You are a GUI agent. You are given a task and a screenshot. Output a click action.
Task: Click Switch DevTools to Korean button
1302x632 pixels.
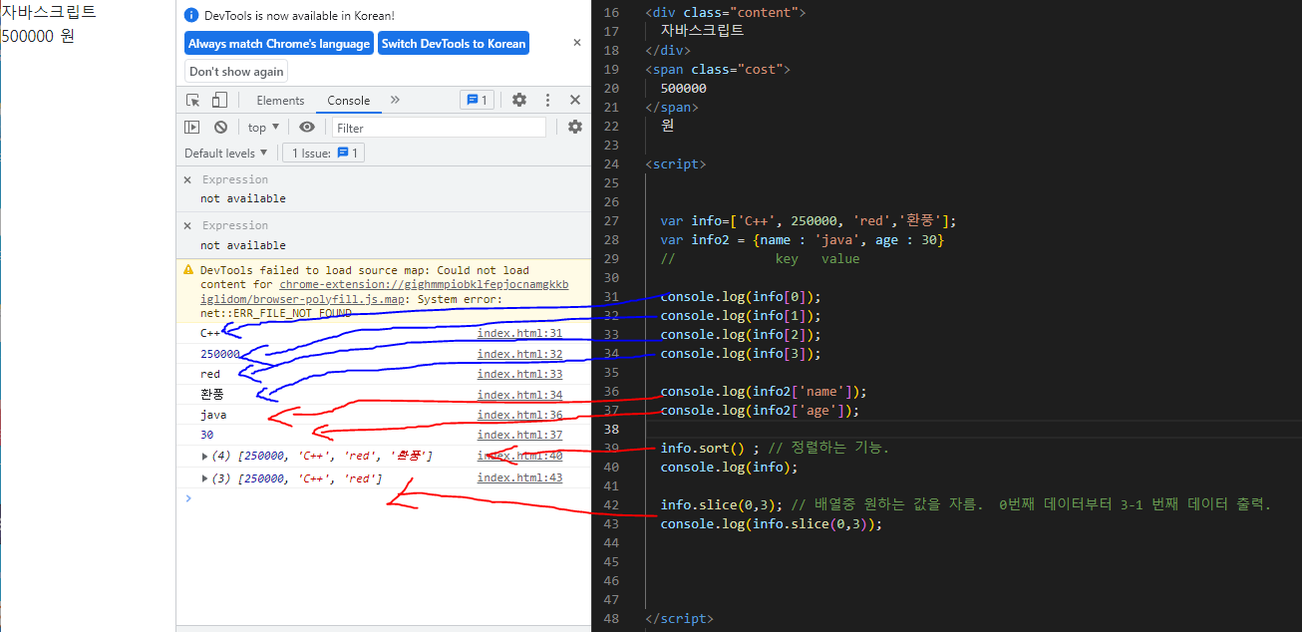point(454,44)
